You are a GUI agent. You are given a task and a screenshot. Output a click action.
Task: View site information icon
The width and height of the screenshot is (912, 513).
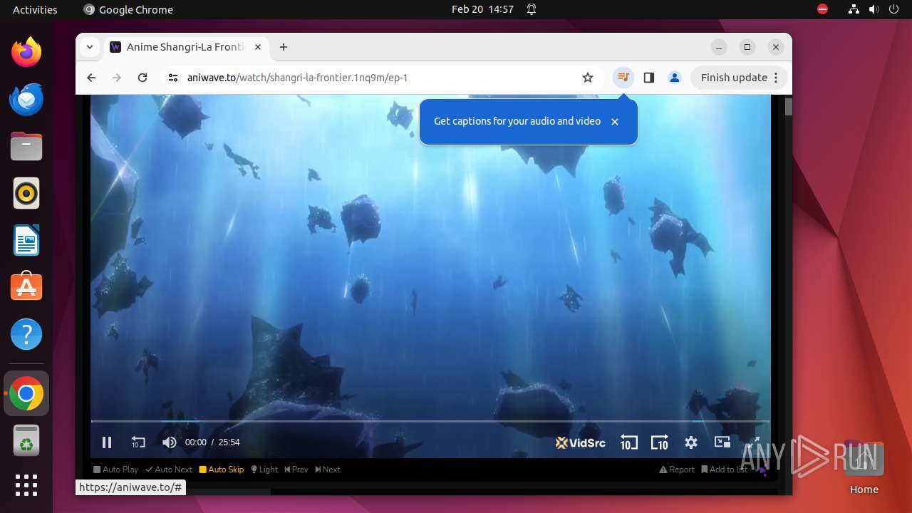[173, 78]
